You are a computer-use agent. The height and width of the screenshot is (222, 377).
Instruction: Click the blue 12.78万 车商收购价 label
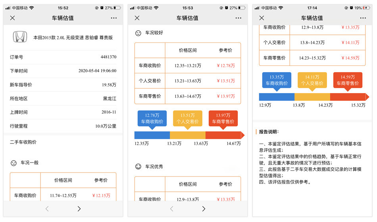click(x=152, y=118)
